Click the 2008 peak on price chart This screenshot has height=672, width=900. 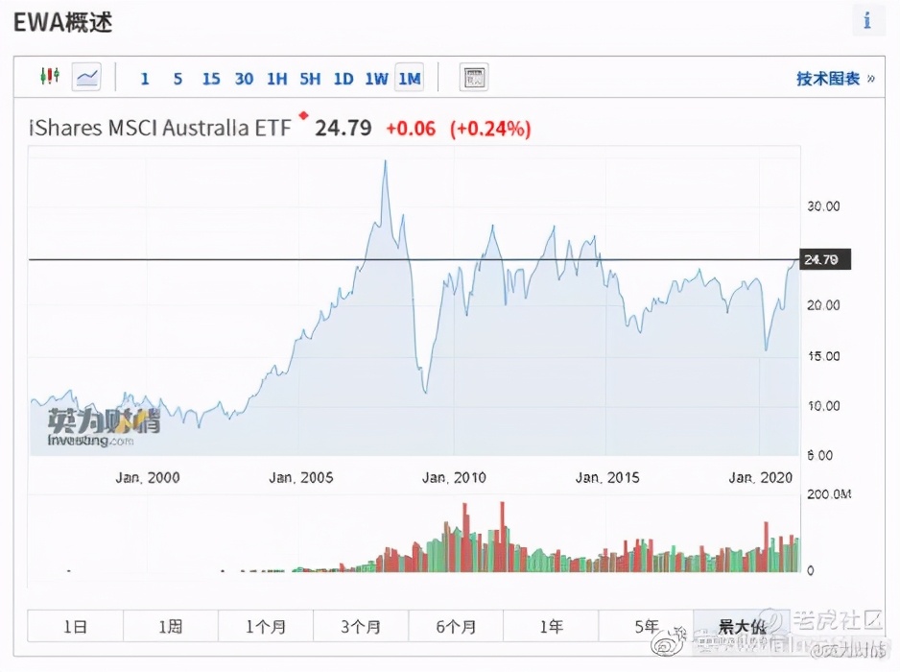tap(385, 161)
